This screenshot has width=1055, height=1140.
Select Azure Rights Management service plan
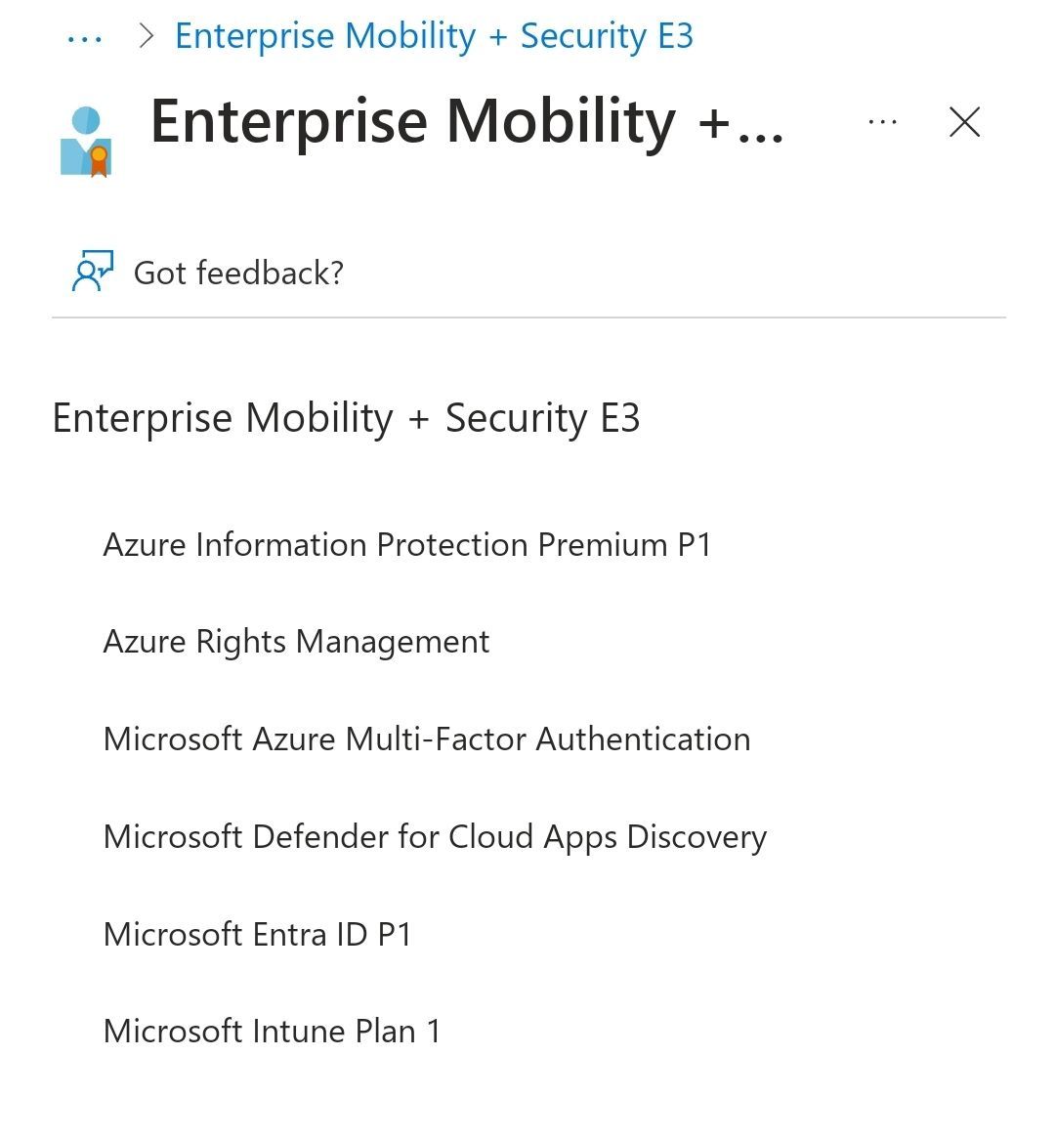[x=295, y=642]
